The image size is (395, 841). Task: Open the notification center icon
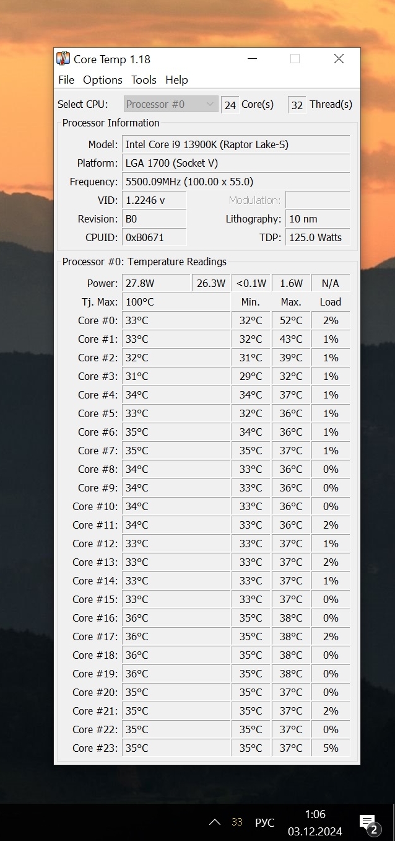368,823
